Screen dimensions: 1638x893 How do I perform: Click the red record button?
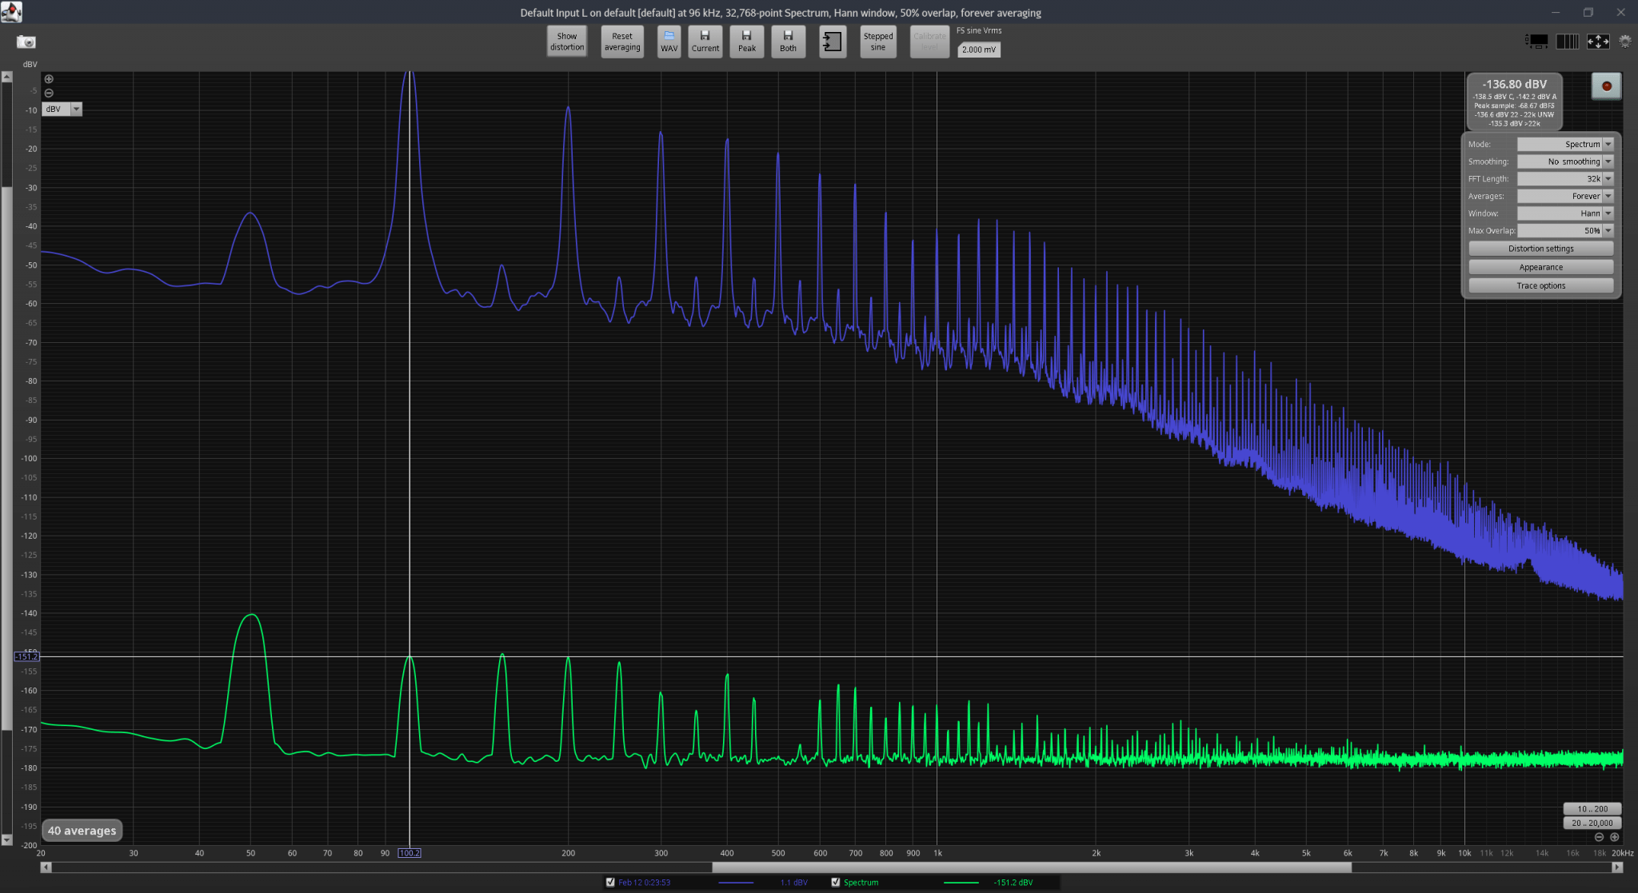[1606, 86]
